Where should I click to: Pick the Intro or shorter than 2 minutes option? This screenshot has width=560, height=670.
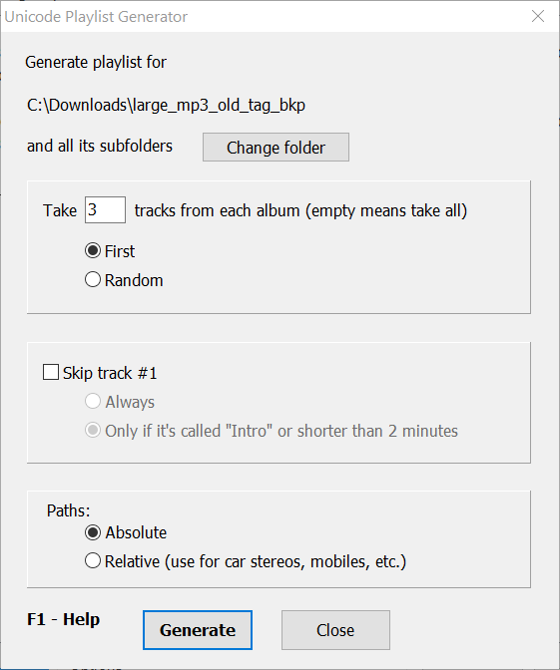tap(272, 431)
